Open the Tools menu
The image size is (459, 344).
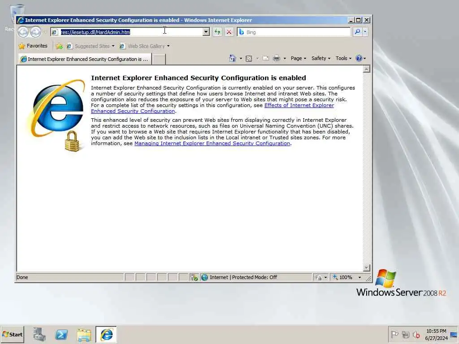click(343, 58)
